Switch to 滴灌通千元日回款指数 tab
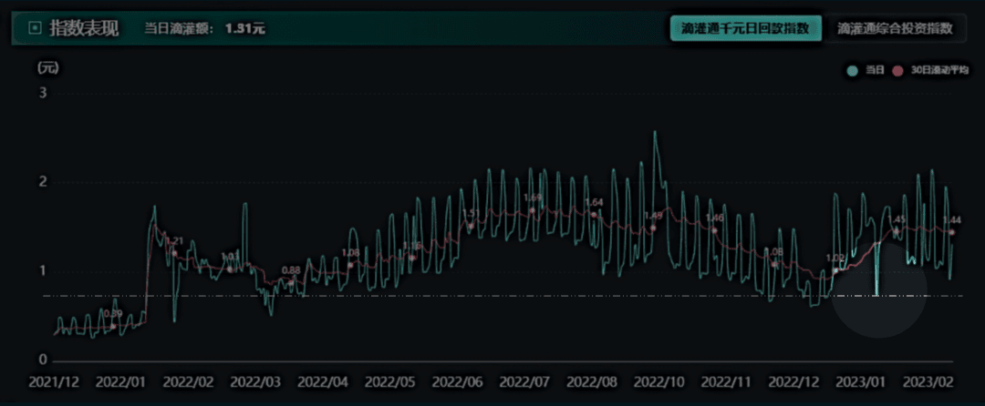The width and height of the screenshot is (985, 406). click(x=746, y=29)
